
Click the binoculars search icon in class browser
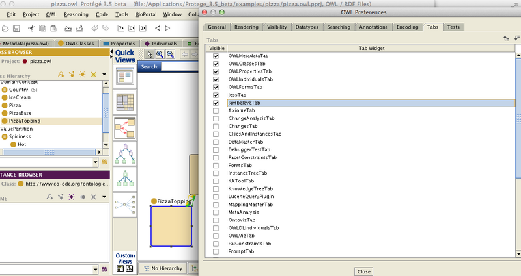coord(104,162)
